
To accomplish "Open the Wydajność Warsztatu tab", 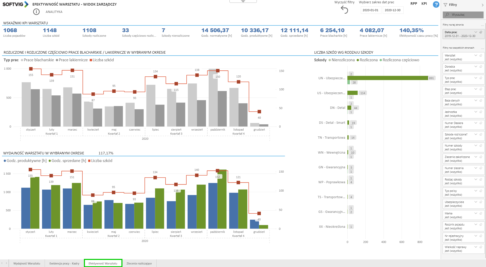I will coord(27,263).
